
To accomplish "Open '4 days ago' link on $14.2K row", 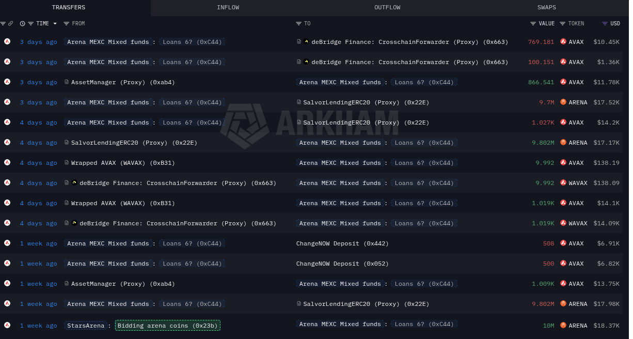I will click(39, 122).
